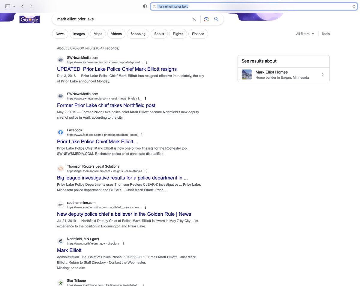Switch to the Videos filter
Screen dimensions: 360x286
pyautogui.click(x=116, y=34)
